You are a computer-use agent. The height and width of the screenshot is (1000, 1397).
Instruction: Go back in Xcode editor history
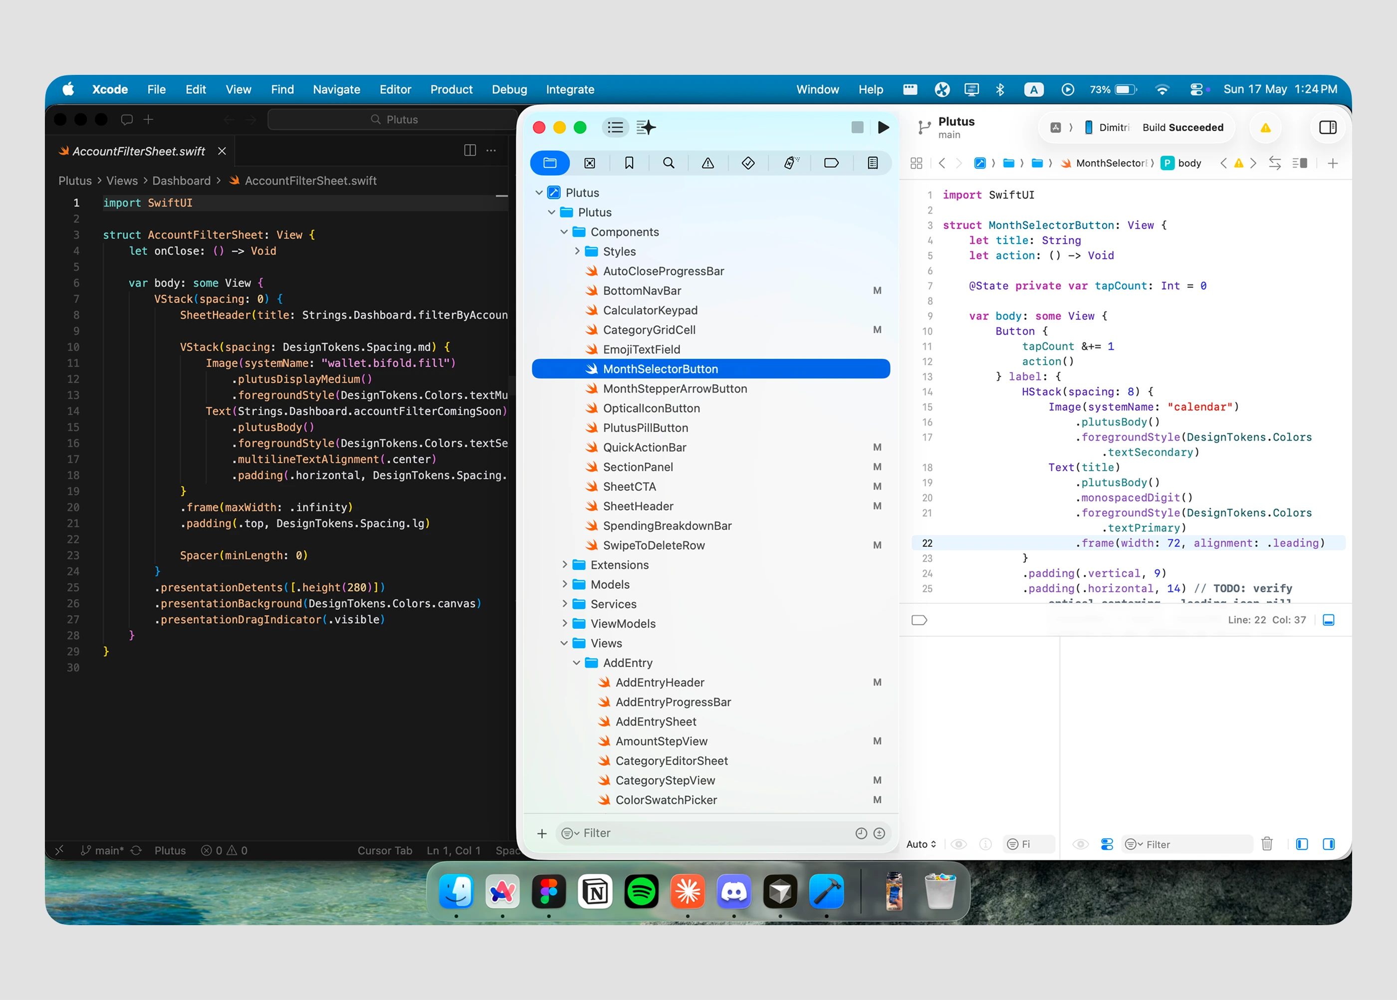941,163
